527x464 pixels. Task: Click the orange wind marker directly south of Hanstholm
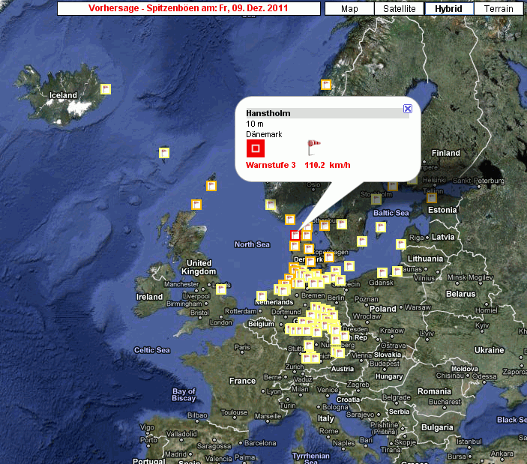tap(295, 246)
